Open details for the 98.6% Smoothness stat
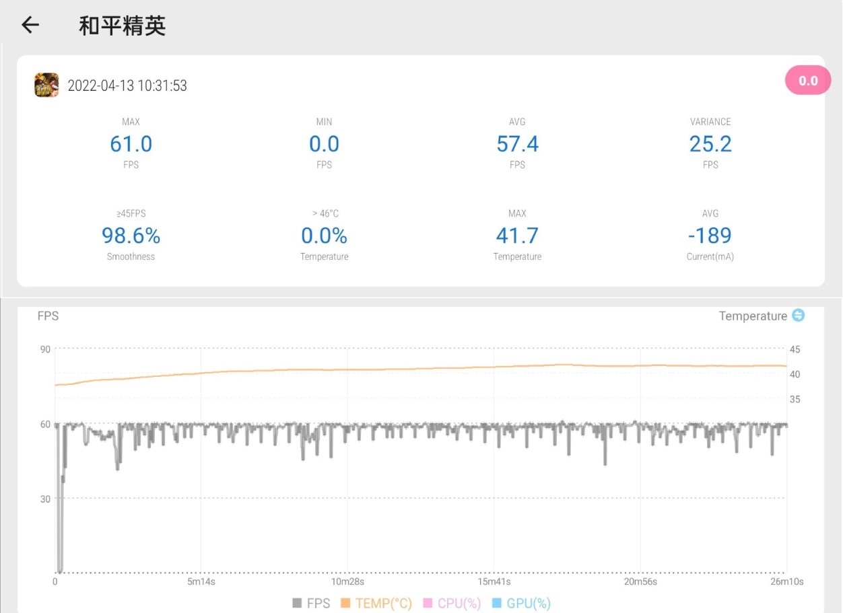Viewport: 843px width, 613px height. (x=131, y=236)
